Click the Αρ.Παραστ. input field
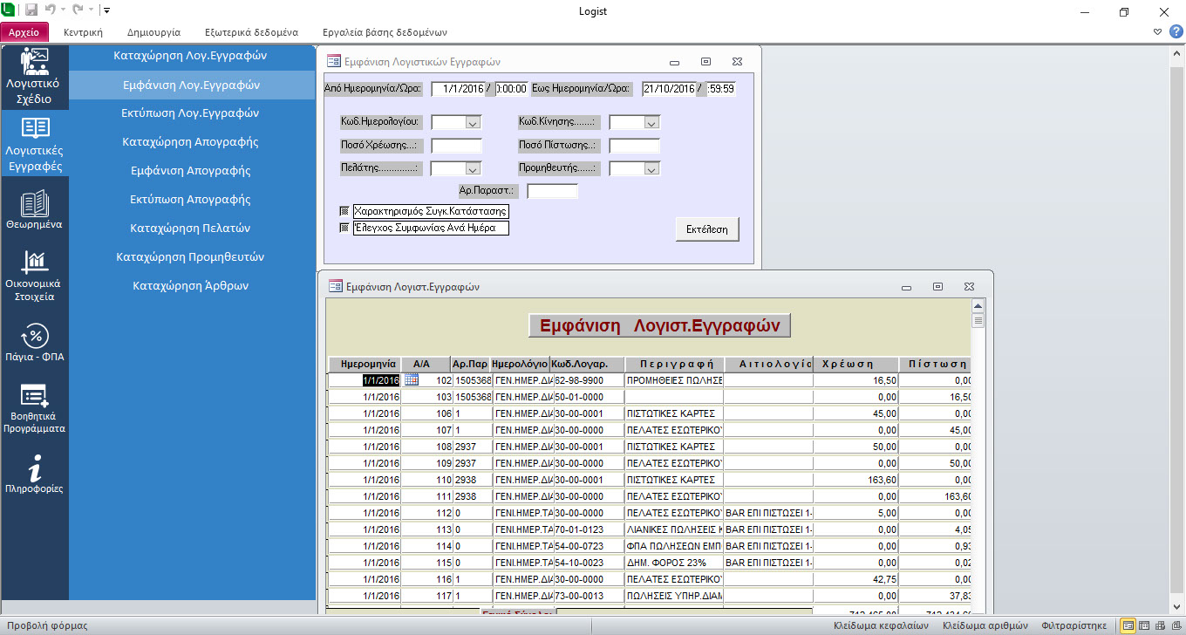Image resolution: width=1186 pixels, height=635 pixels. pyautogui.click(x=552, y=190)
